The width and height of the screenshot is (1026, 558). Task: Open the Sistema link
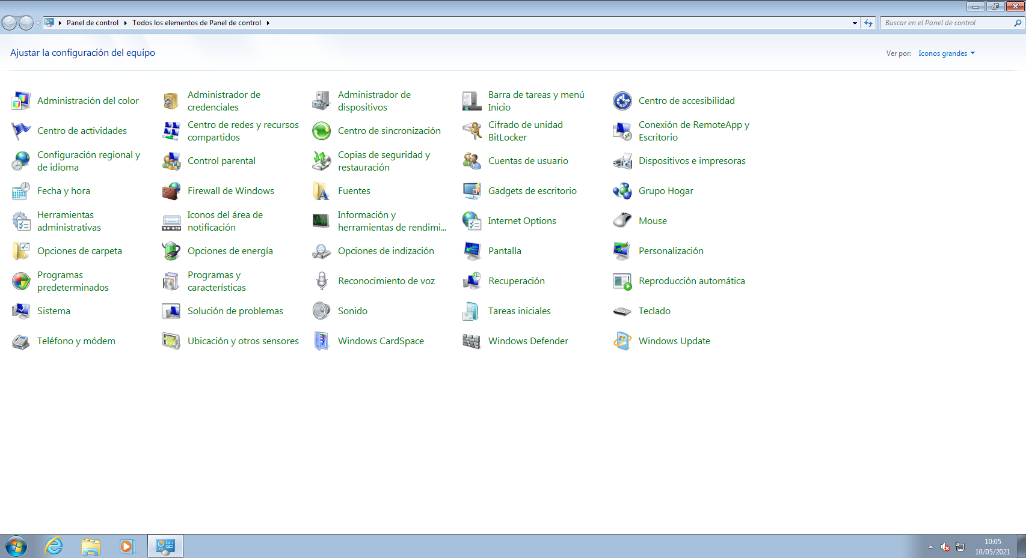54,311
